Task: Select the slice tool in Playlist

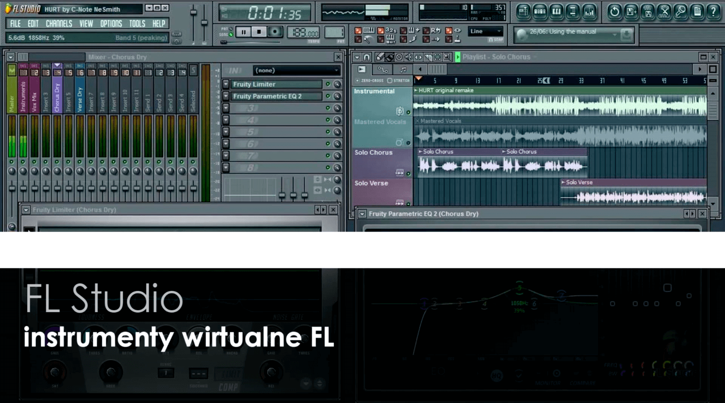Action: 428,57
